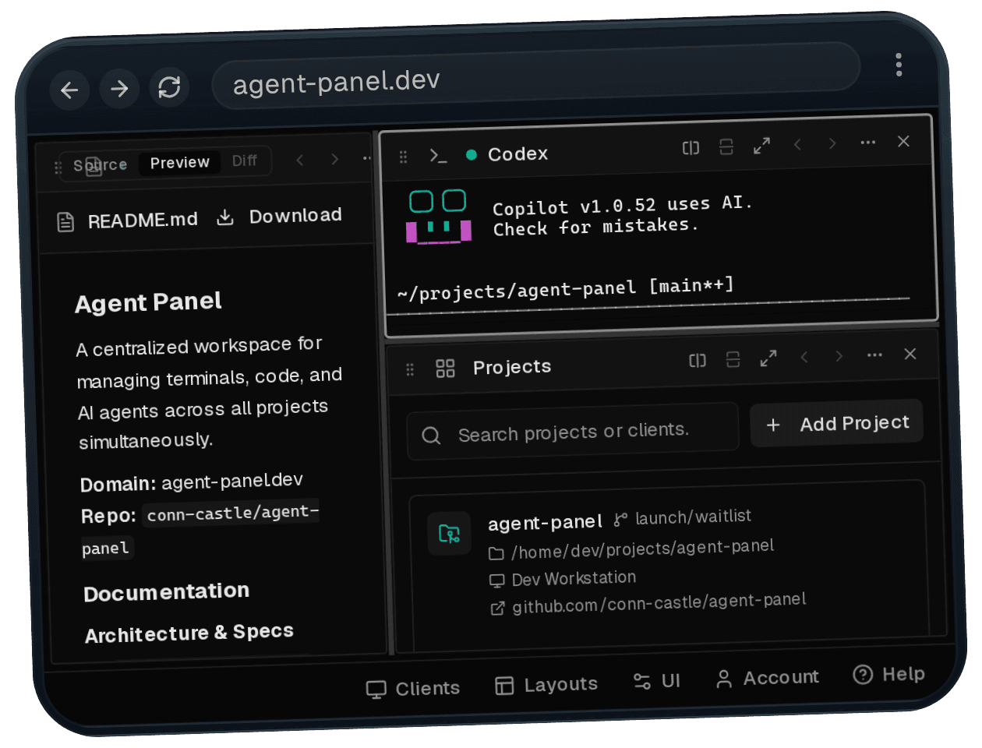Download the README.md file
The width and height of the screenshot is (982, 748).
tap(279, 216)
